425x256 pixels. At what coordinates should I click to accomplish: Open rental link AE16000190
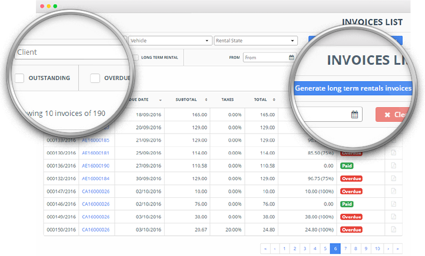coord(96,166)
